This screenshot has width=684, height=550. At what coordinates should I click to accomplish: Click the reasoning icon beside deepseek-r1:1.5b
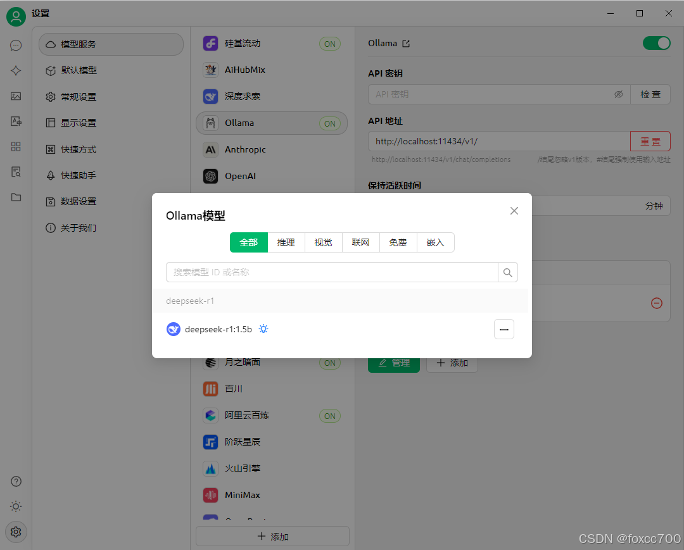coord(263,329)
